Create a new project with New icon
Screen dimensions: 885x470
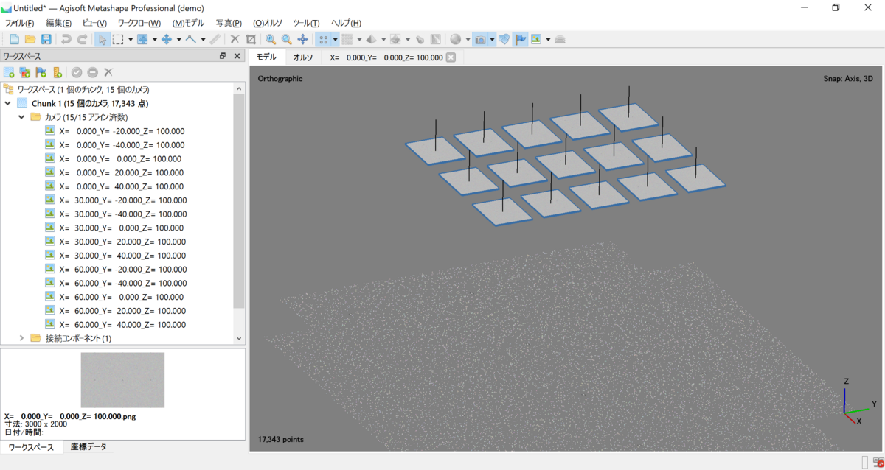(14, 39)
